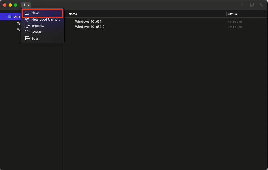The height and width of the screenshot is (170, 268).
Task: Choose Folder from the add menu
Action: [x=36, y=32]
